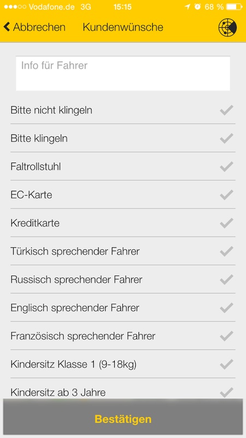
Task: Focus the 'Info für Fahrer' text field
Action: pos(122,73)
